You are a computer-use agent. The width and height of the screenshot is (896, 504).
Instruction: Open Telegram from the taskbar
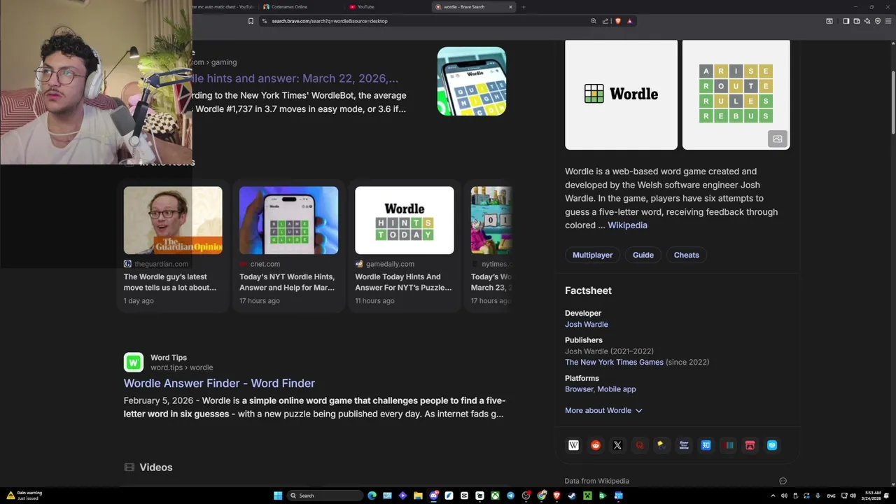510,496
